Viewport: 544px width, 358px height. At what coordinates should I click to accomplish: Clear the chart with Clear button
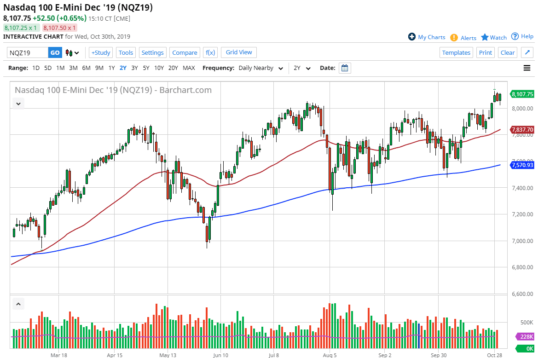tap(507, 52)
